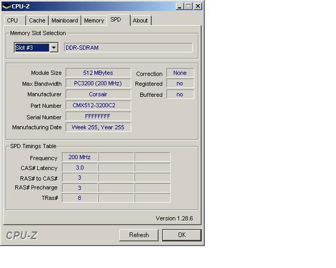Click the Registered value field
This screenshot has width=336, height=268.
coord(180,83)
